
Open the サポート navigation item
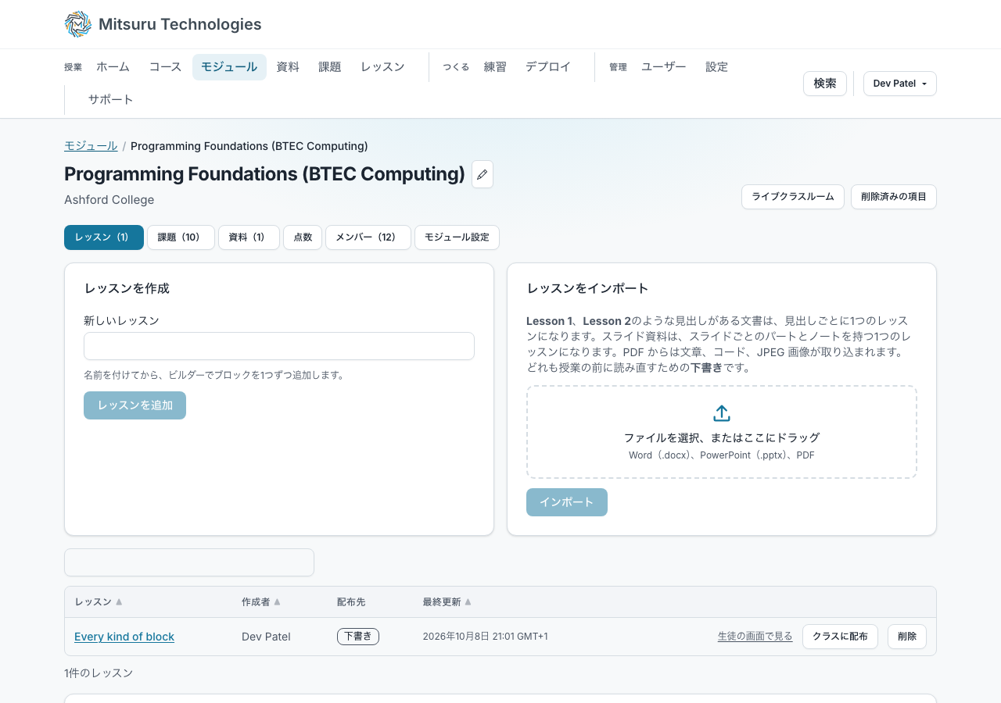pyautogui.click(x=111, y=100)
